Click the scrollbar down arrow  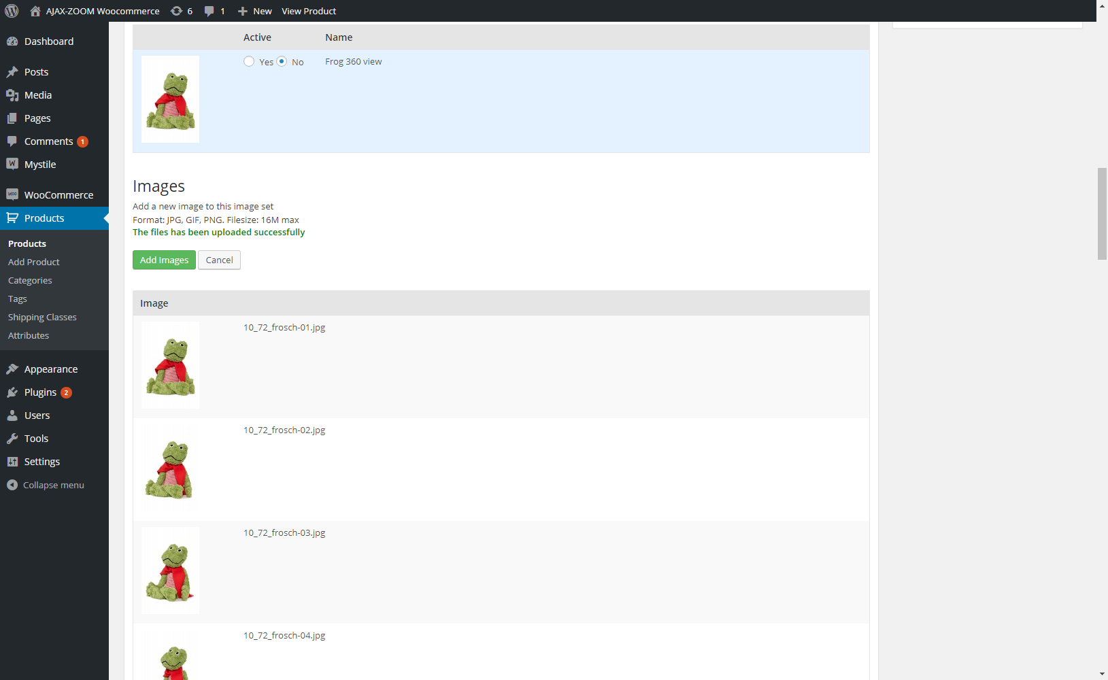1102,674
